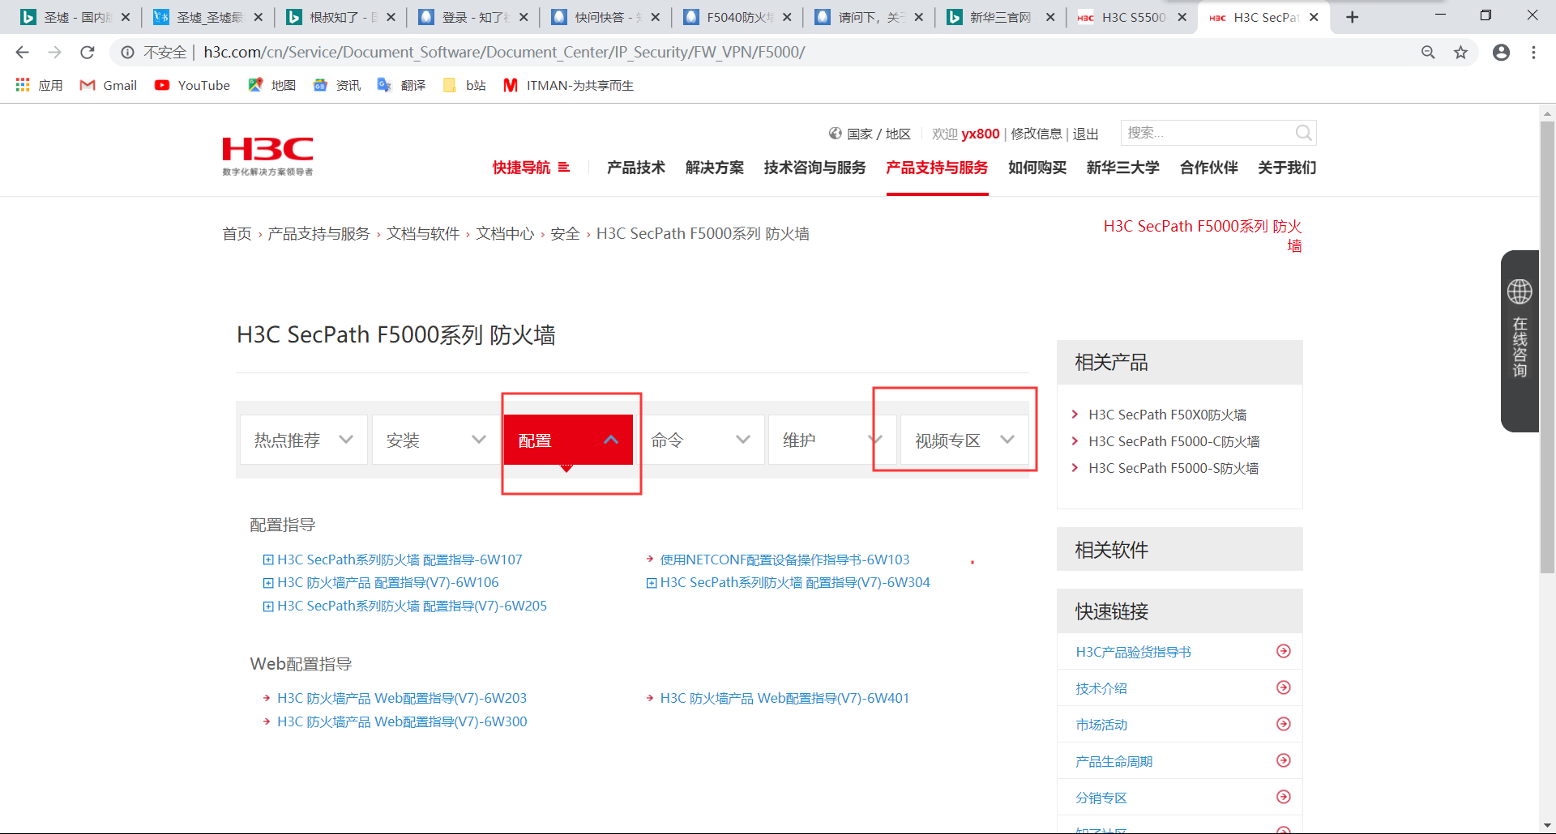Open the 技术咨询与服务 nav item
The height and width of the screenshot is (834, 1556).
point(815,168)
